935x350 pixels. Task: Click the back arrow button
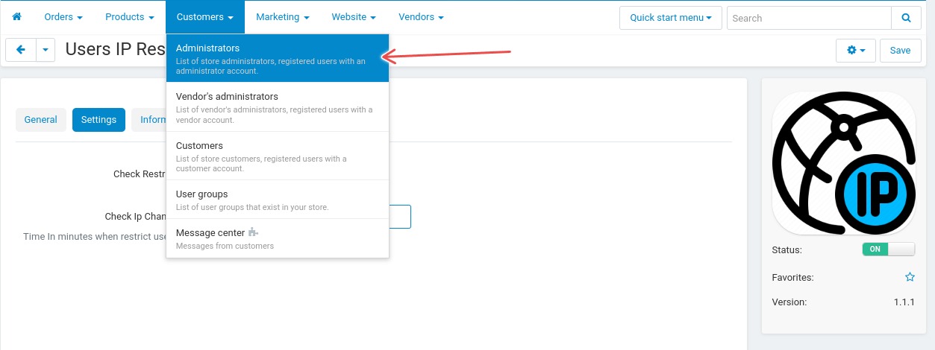pos(20,50)
